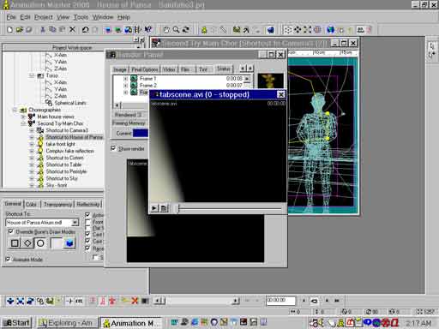Click the context Help arrow-question icon

pos(147,30)
